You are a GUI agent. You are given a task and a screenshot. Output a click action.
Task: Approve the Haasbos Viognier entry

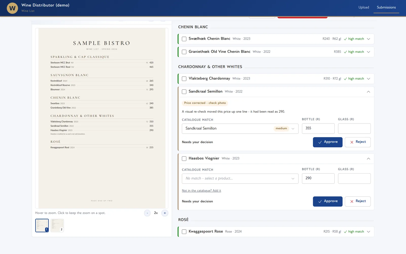click(328, 201)
